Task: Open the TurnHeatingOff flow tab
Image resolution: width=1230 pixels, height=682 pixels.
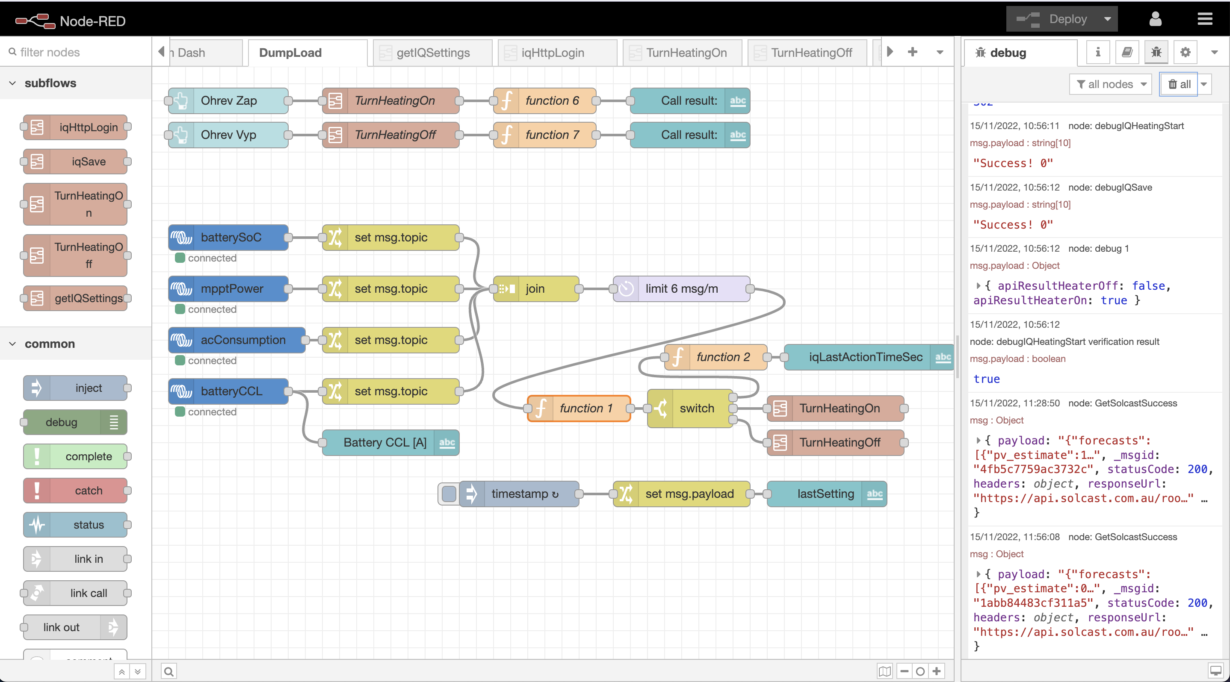Action: pyautogui.click(x=807, y=53)
